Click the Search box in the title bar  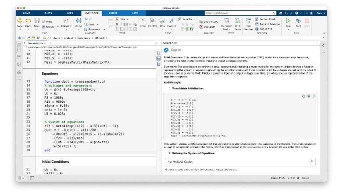(x=240, y=13)
